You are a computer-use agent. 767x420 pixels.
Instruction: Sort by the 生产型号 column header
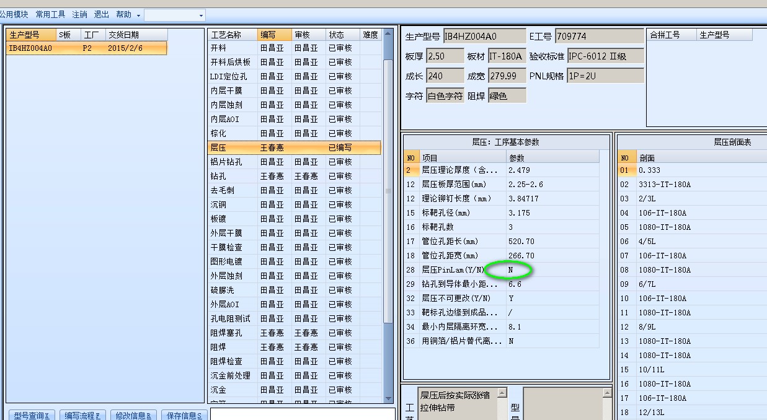pos(32,35)
